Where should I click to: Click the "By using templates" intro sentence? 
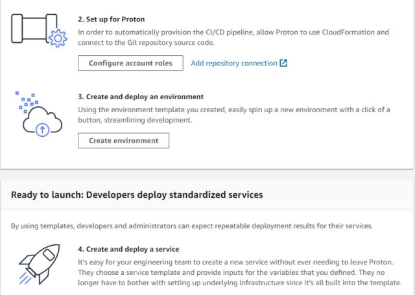[192, 226]
